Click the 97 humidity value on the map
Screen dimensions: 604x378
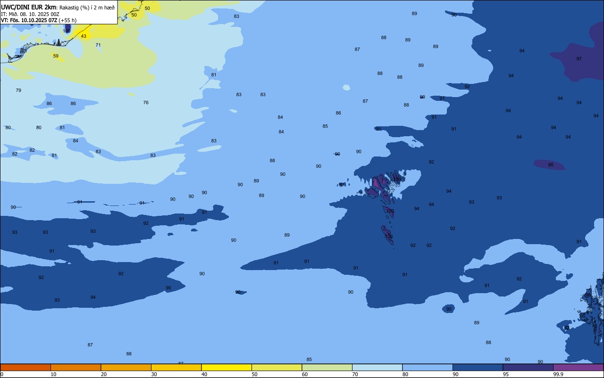coord(579,59)
